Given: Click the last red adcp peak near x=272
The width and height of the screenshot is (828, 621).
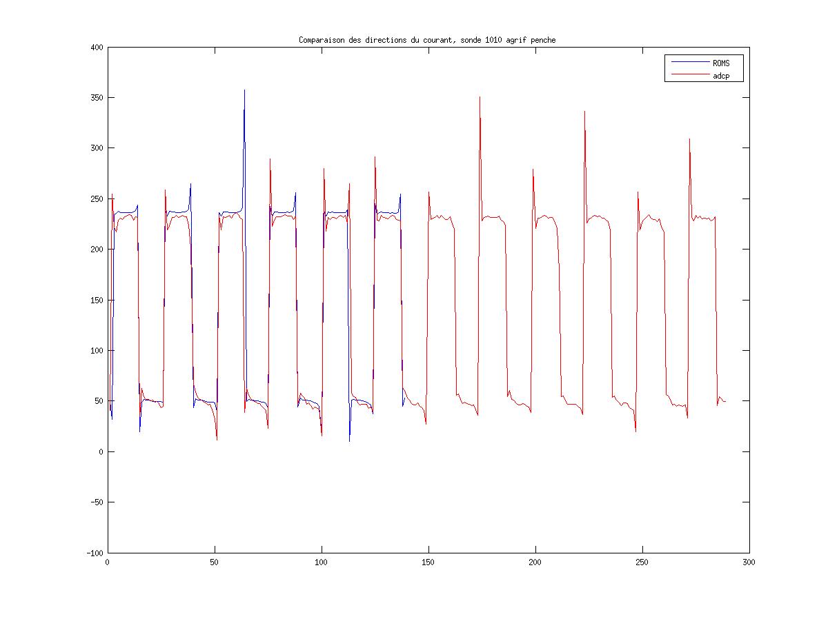Looking at the screenshot, I should 689,139.
